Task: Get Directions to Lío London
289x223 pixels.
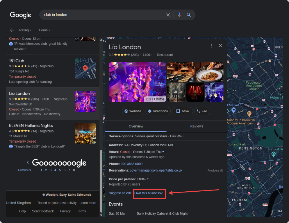Action: pos(158,111)
